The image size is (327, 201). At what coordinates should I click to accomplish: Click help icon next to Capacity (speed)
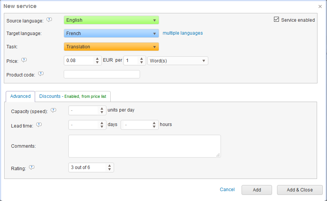click(x=53, y=110)
